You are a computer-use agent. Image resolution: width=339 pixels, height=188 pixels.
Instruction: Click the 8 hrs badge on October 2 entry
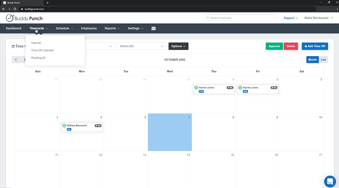274,88
